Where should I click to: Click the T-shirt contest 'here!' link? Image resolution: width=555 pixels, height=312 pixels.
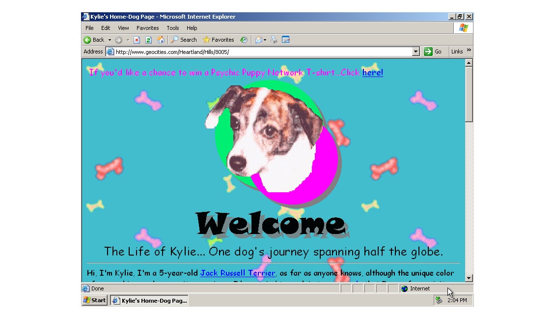click(372, 73)
